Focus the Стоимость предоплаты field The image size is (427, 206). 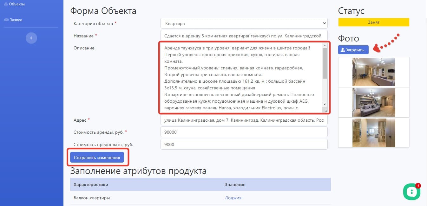pyautogui.click(x=244, y=145)
